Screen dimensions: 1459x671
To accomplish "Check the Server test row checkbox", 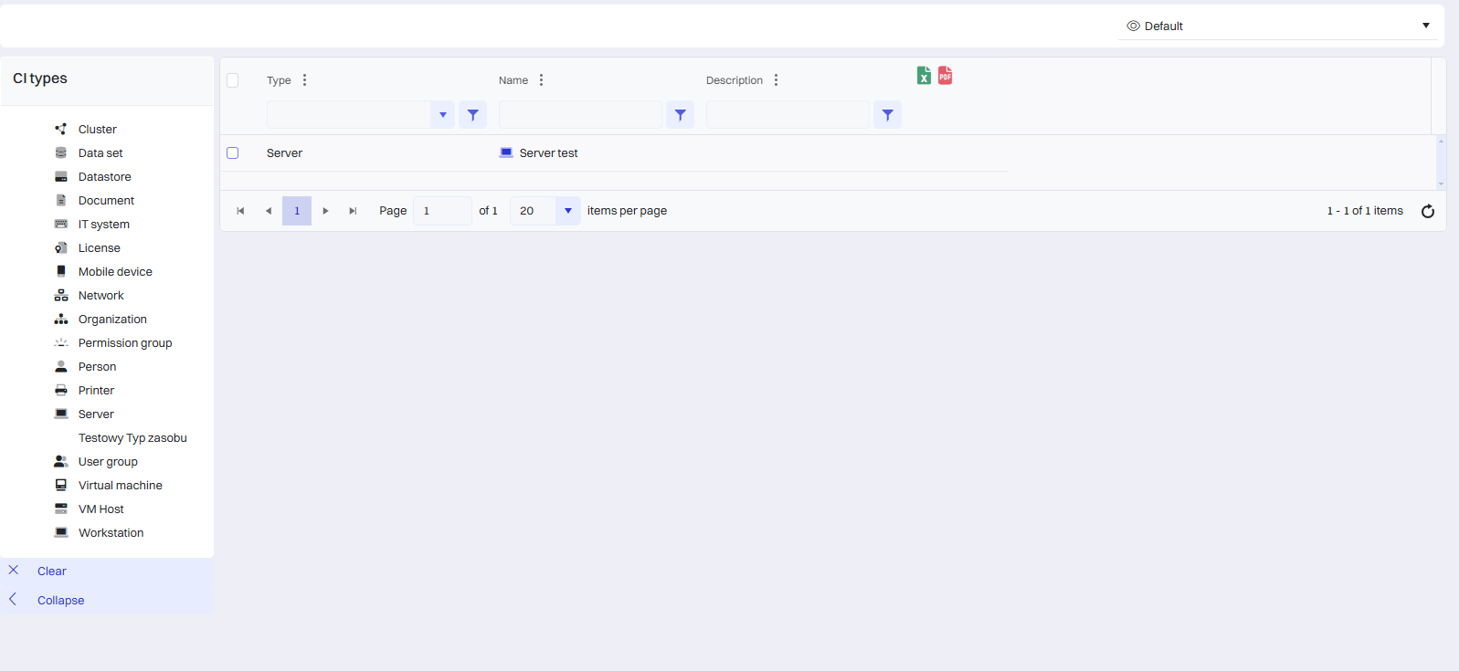I will [x=233, y=153].
